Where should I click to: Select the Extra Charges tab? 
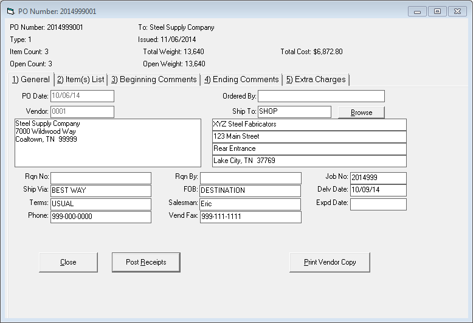tap(316, 80)
